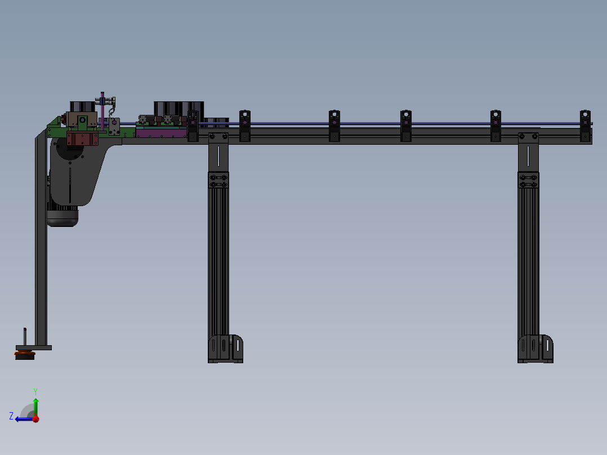
Task: Select the connector plate atop the right leg
Action: [528, 153]
